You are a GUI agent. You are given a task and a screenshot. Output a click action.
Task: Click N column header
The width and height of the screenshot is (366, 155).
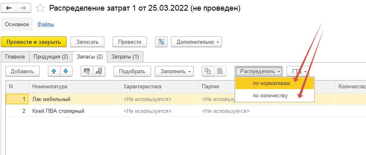pyautogui.click(x=17, y=87)
